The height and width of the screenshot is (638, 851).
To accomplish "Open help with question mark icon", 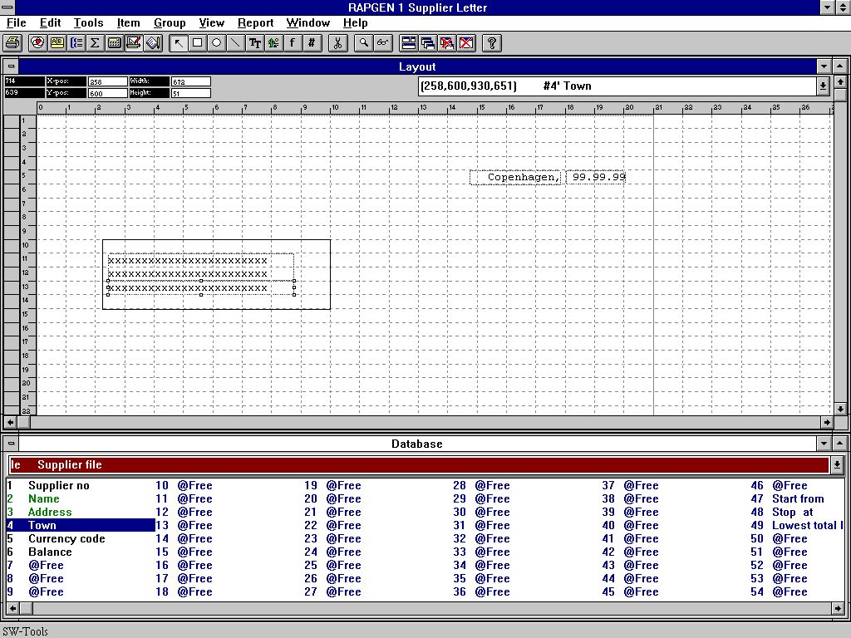I will pyautogui.click(x=491, y=42).
